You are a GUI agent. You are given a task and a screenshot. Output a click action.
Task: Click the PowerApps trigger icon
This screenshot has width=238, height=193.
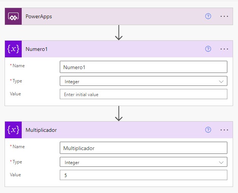(13, 17)
